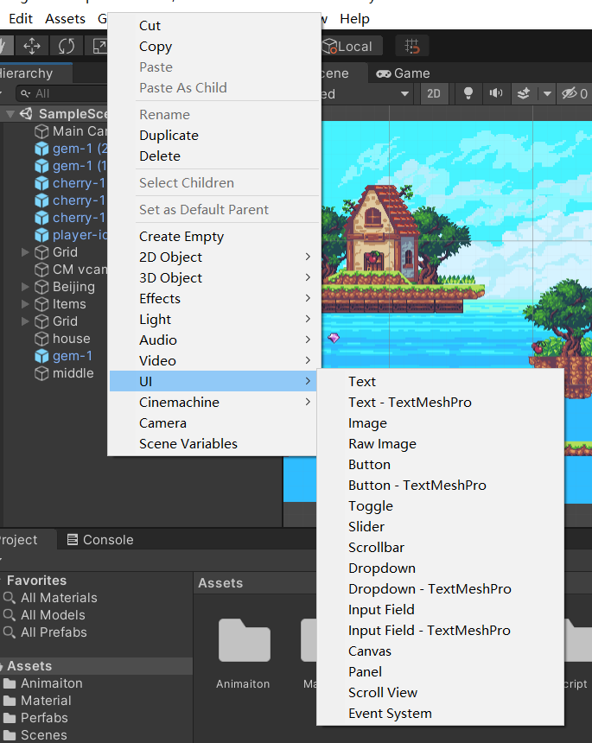Switch to the Console tab
The width and height of the screenshot is (592, 743).
100,540
